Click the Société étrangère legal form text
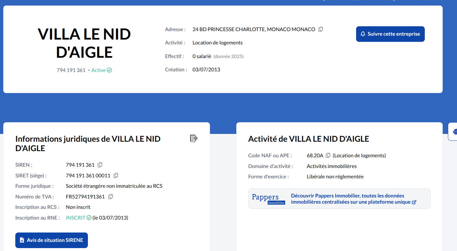457x251 pixels. 114,186
